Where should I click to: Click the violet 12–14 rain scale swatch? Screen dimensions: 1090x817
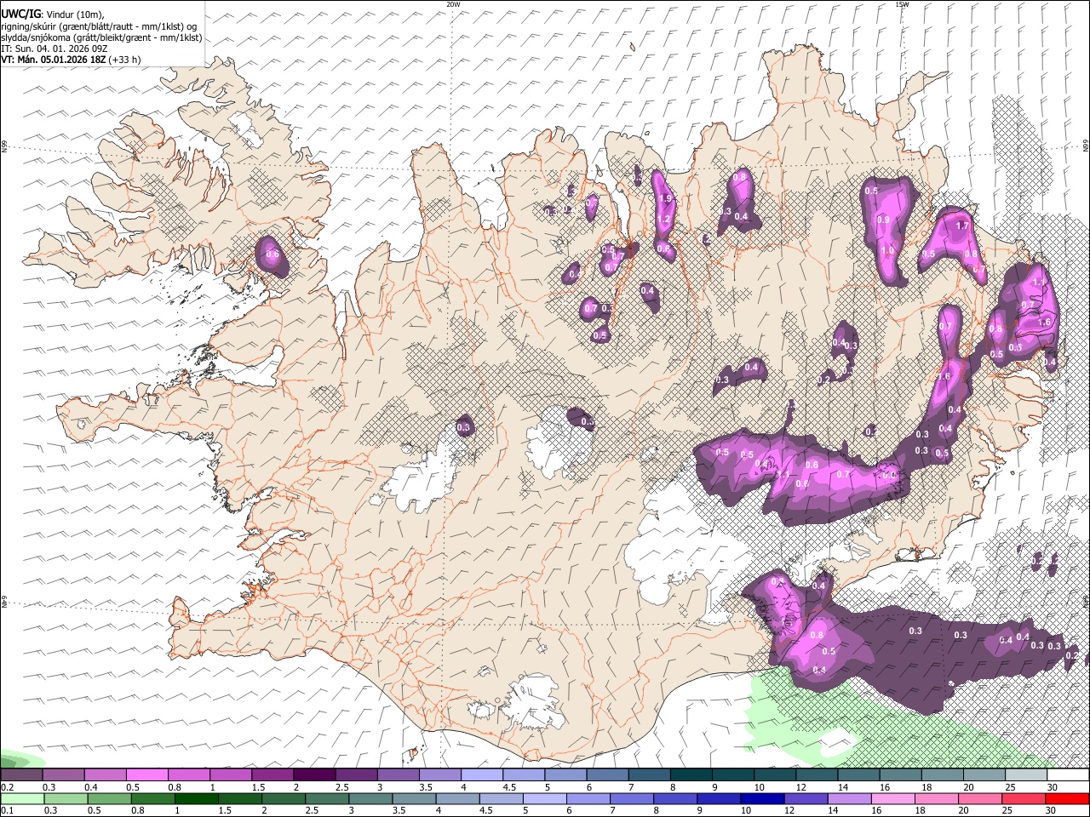(x=805, y=798)
